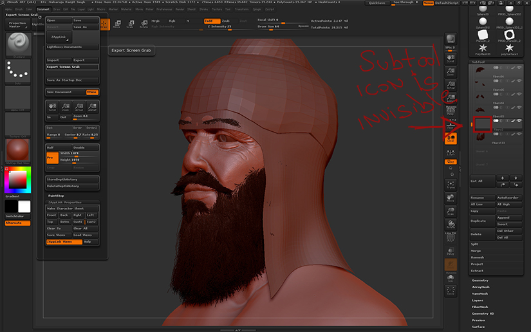
Task: Click the Scale icon in right shelf
Action: tap(451, 212)
